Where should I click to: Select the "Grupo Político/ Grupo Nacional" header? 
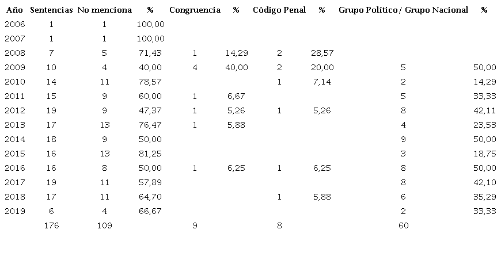pos(403,10)
